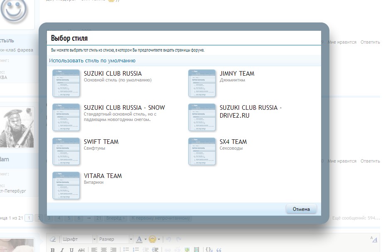Click the eraser remove-formatting icon
Viewport: 388px width, 252px height.
pyautogui.click(x=53, y=239)
